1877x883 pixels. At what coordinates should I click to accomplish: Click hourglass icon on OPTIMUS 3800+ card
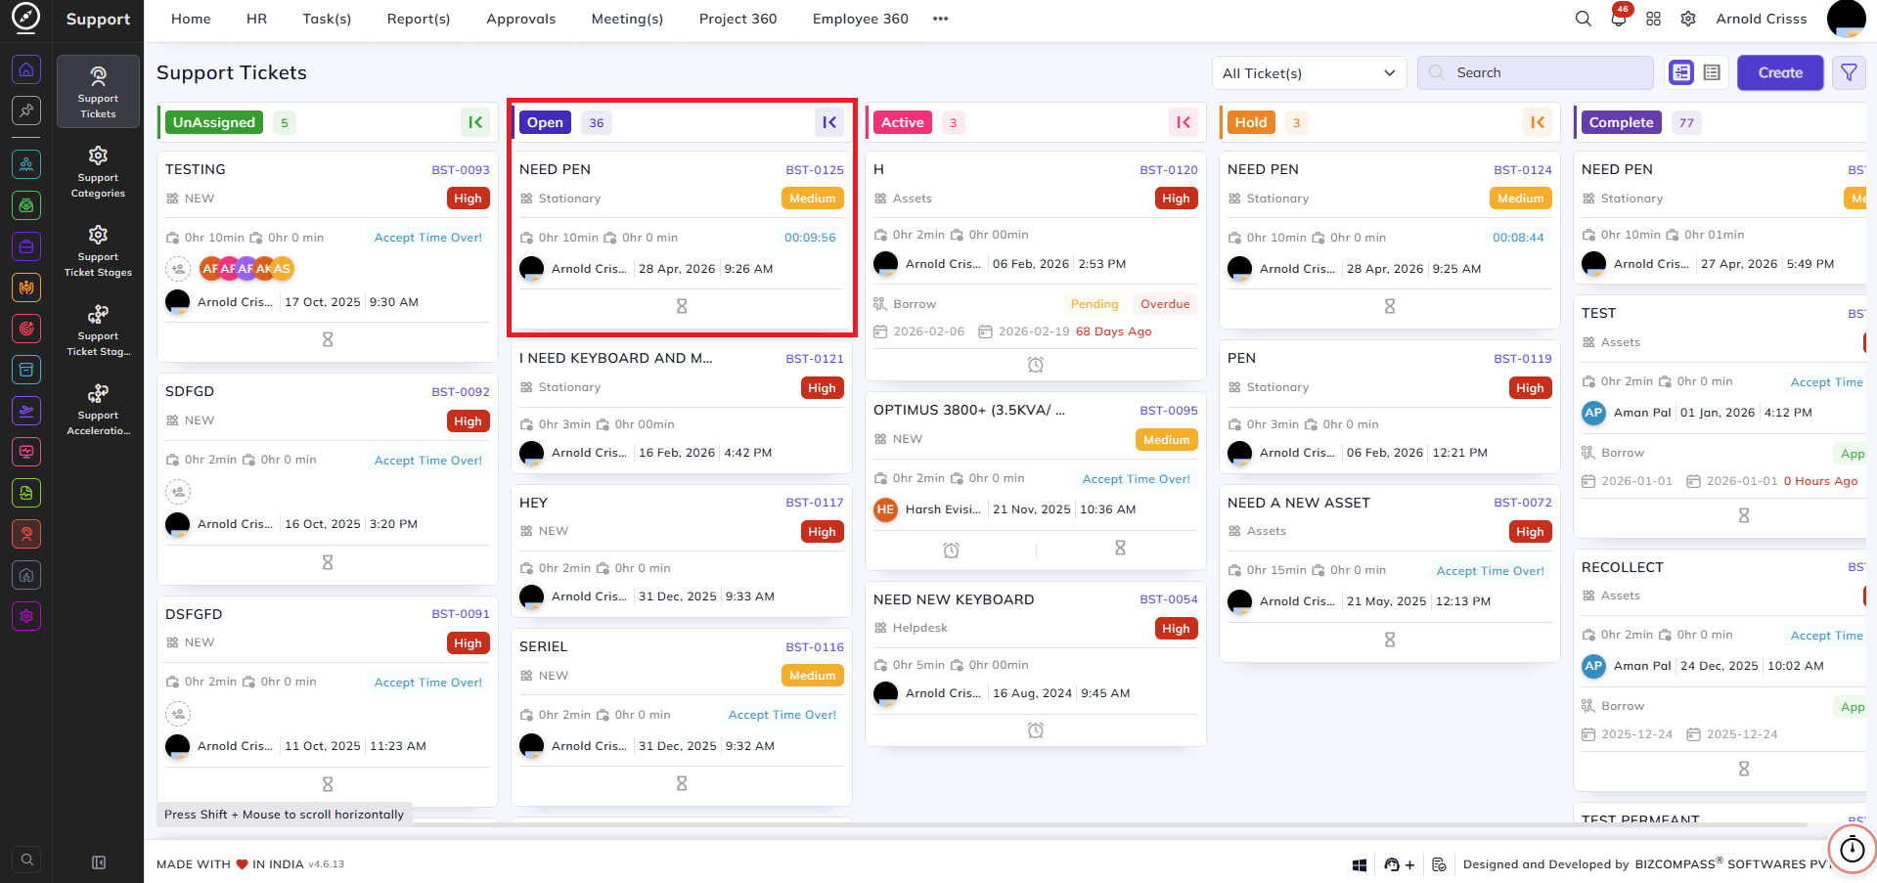point(1120,549)
